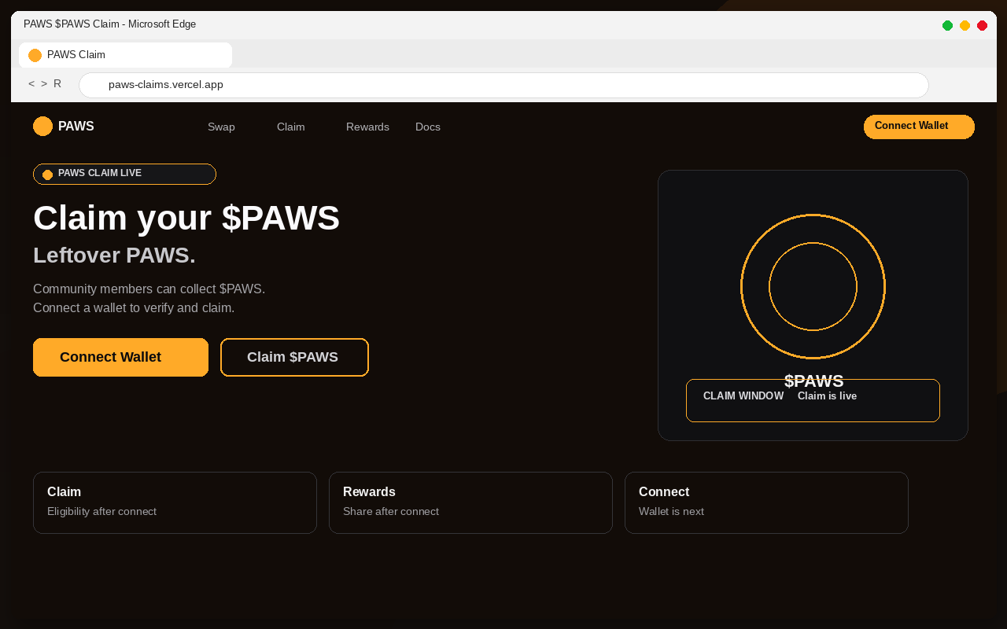Open the Rewards nav item
This screenshot has height=629, width=1007.
tap(367, 127)
